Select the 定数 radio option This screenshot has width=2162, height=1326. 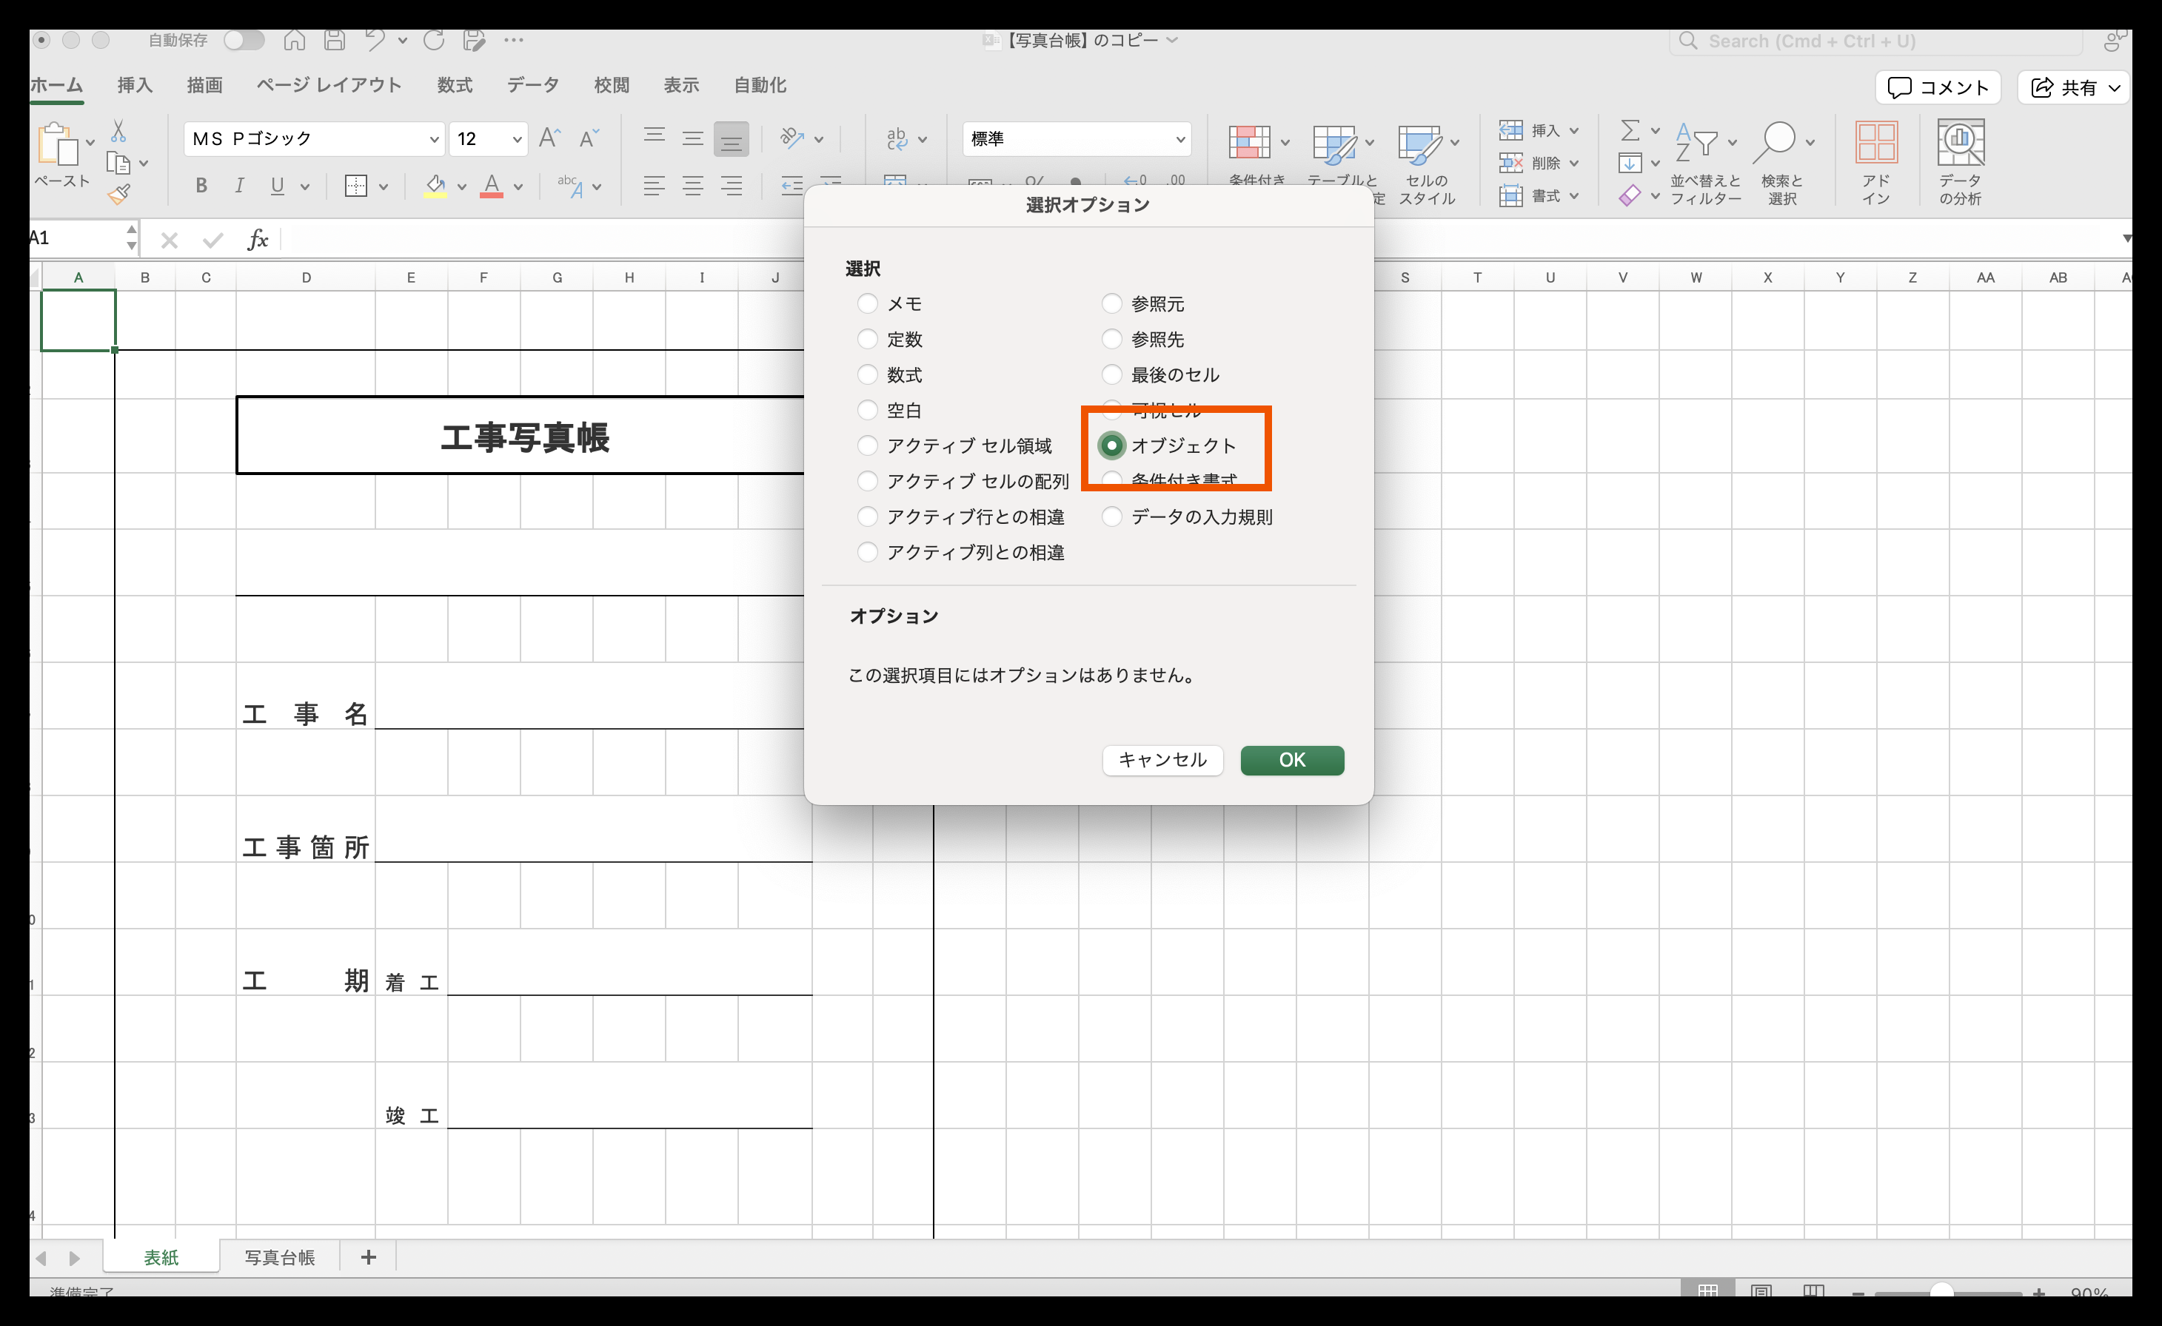(867, 338)
